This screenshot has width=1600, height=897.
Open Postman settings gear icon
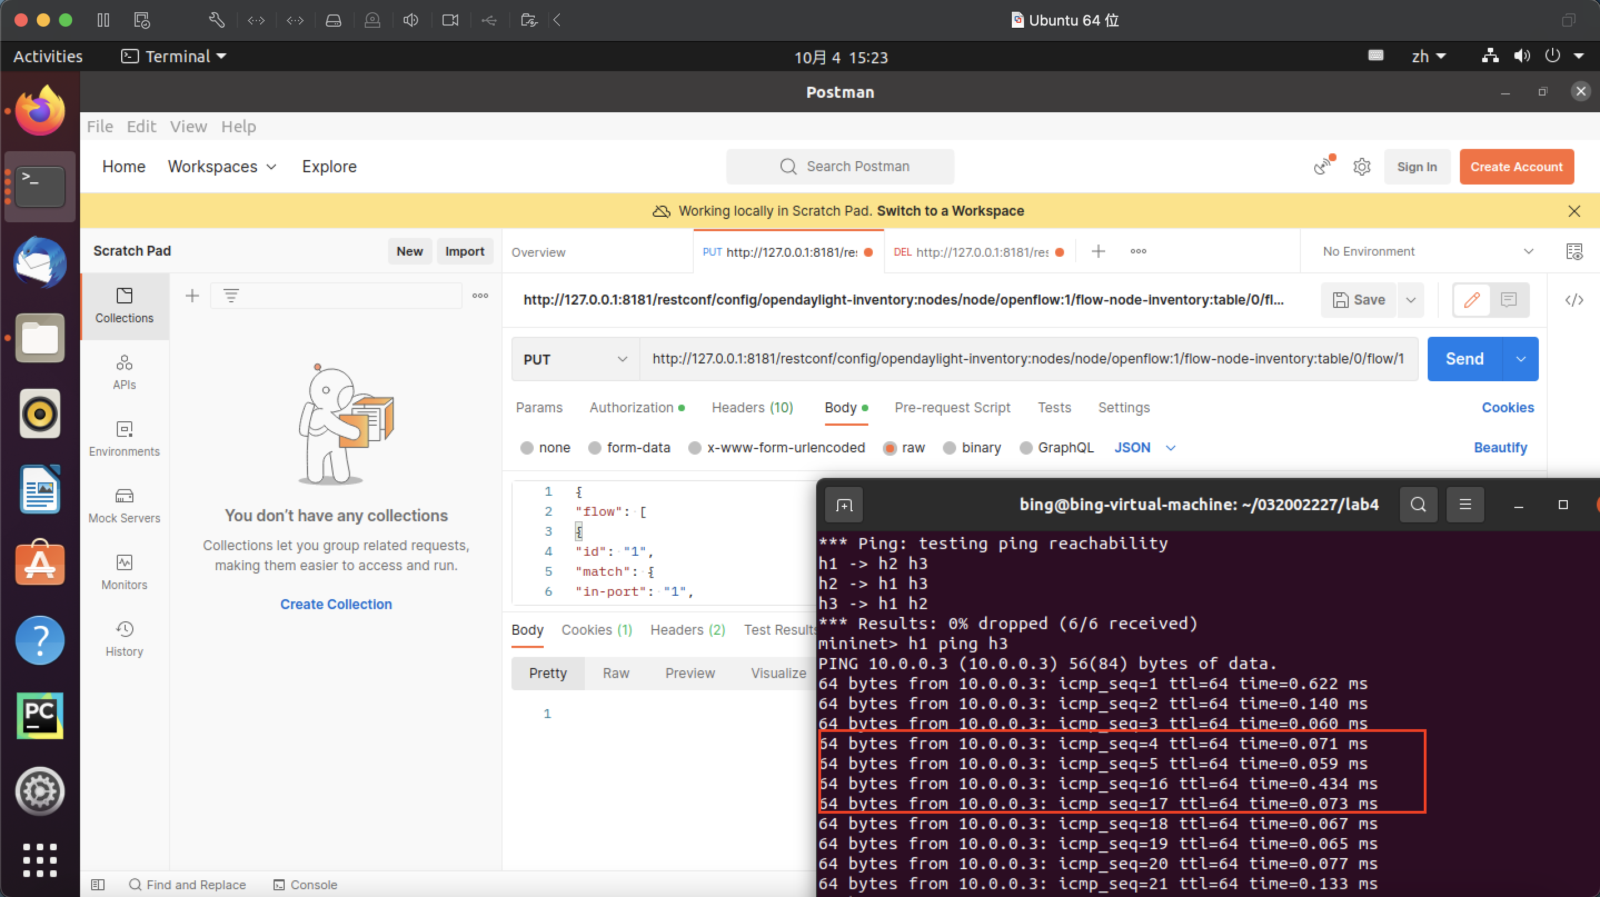tap(1362, 167)
